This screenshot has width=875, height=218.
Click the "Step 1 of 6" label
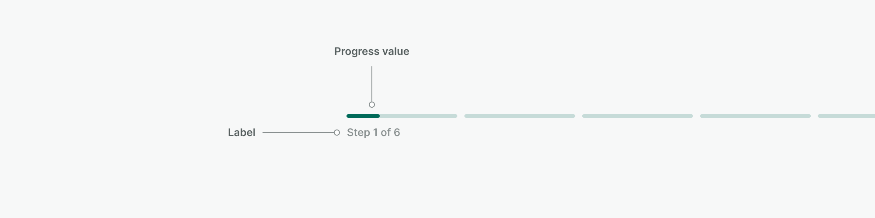pyautogui.click(x=373, y=133)
